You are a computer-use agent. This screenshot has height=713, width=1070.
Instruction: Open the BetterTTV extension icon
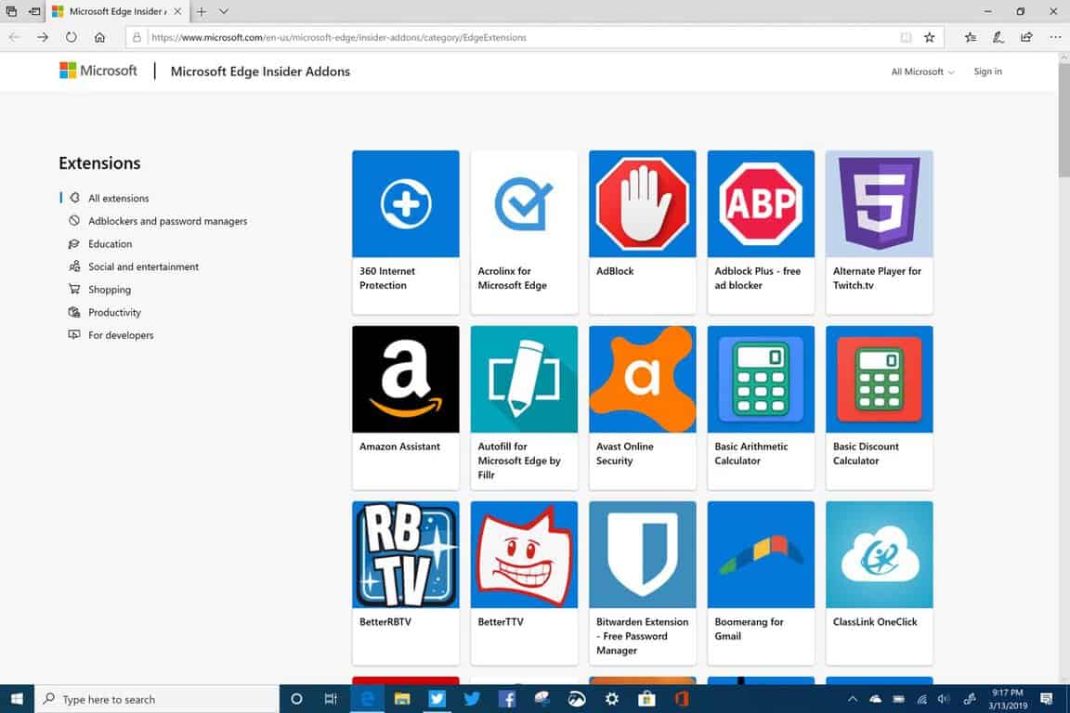(524, 554)
